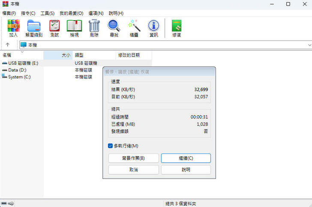Open 工具(S) menu
This screenshot has height=207, width=312.
(x=47, y=13)
